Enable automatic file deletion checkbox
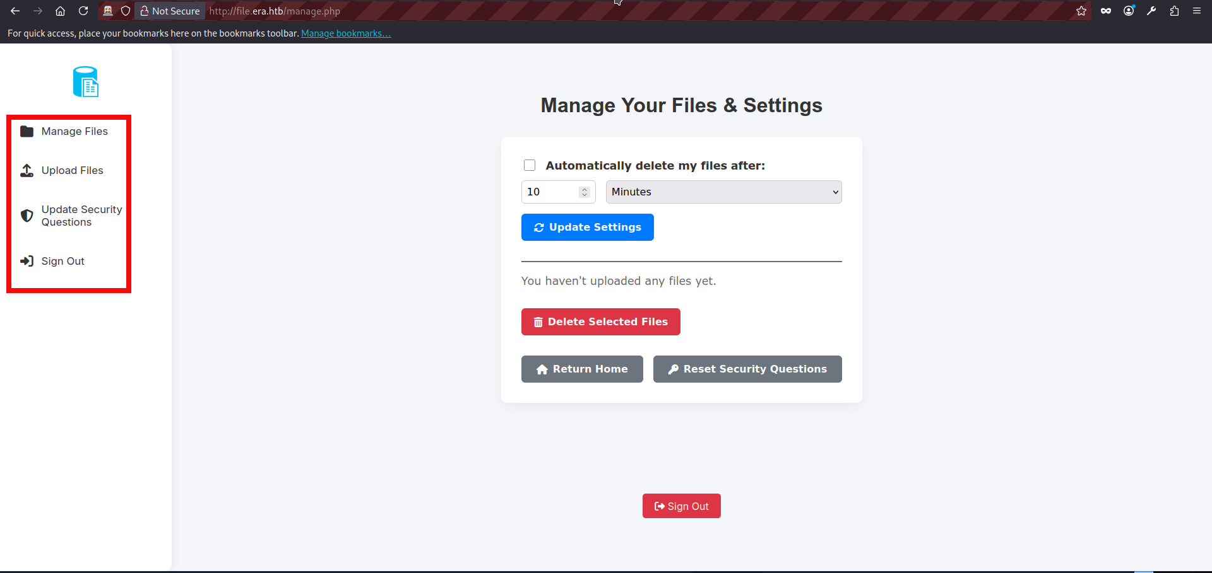This screenshot has width=1212, height=573. pos(530,165)
